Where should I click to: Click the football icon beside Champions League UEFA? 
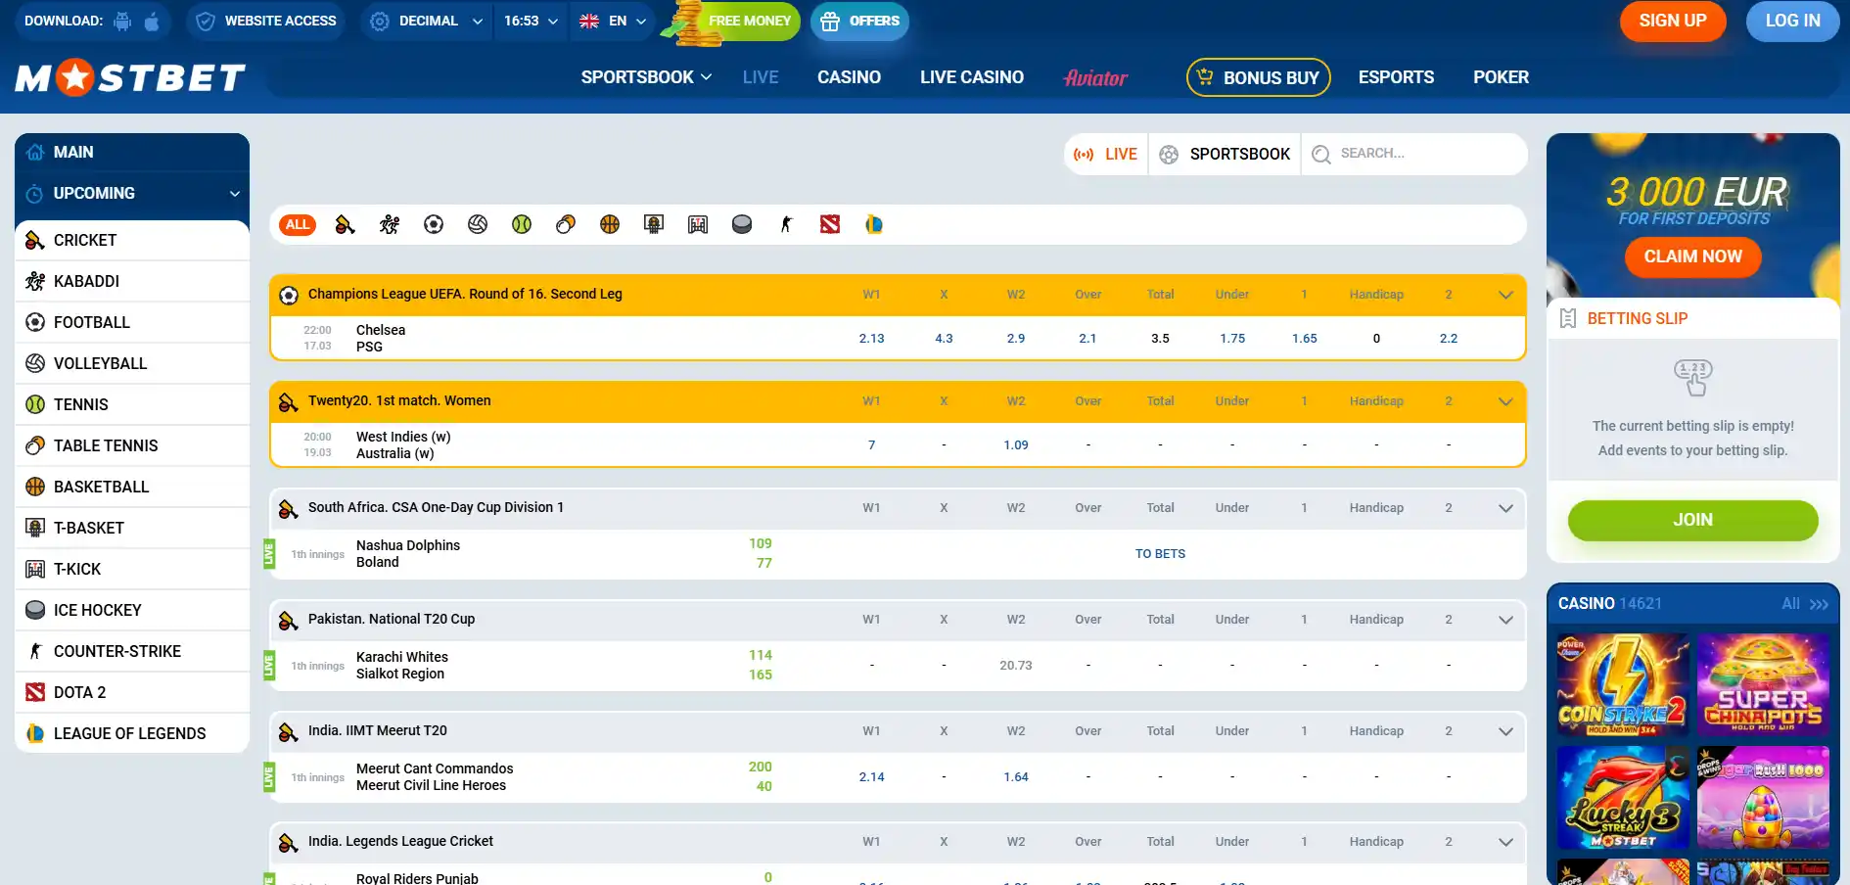tap(289, 296)
